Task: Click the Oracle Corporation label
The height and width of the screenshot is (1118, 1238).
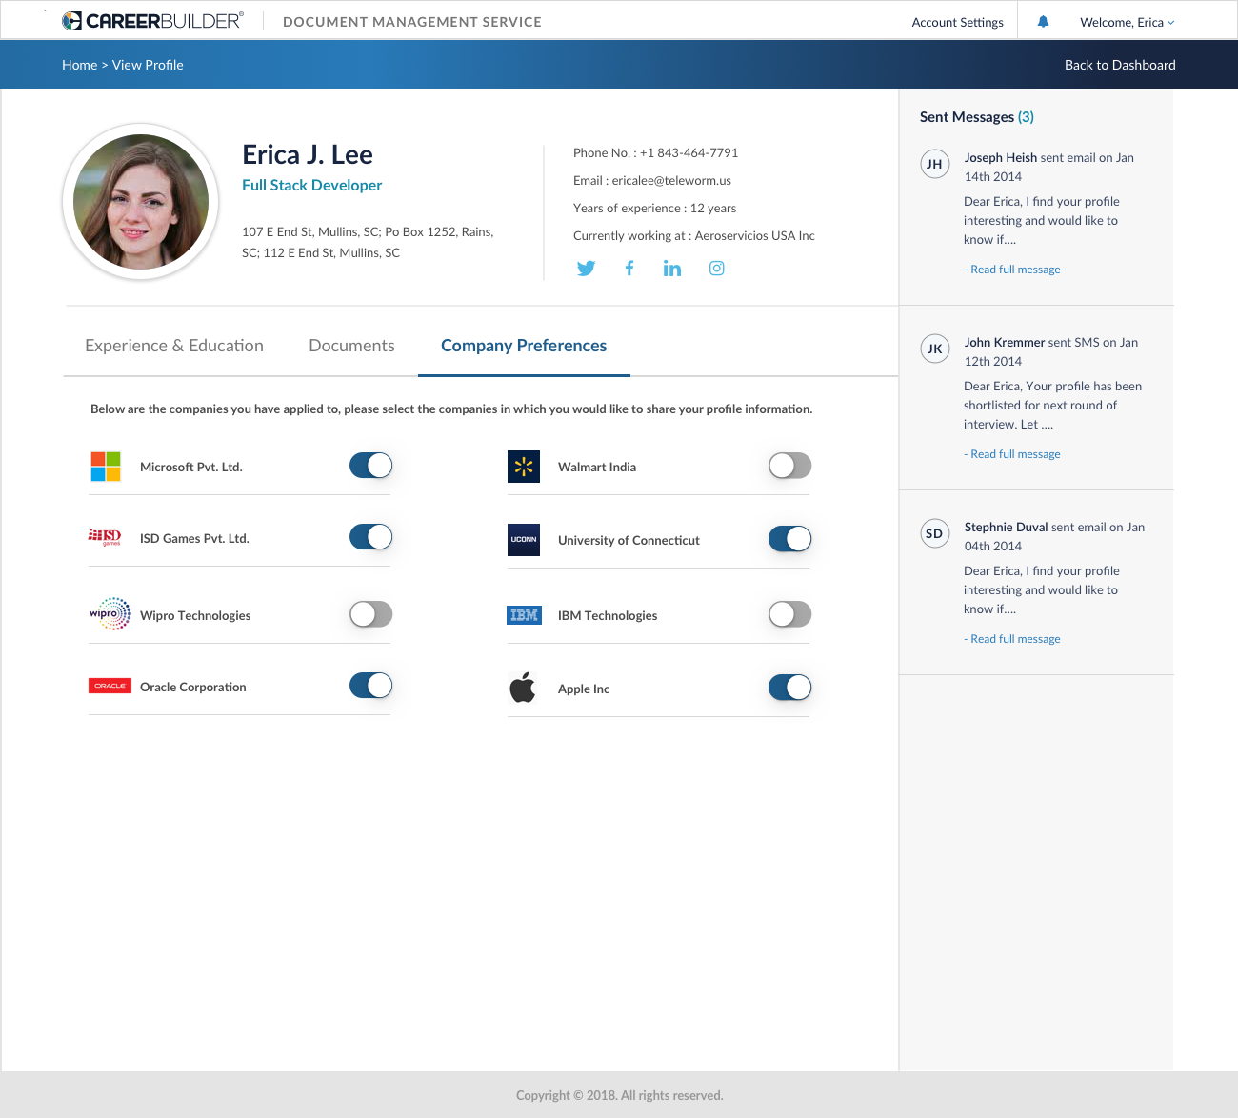Action: (x=193, y=687)
